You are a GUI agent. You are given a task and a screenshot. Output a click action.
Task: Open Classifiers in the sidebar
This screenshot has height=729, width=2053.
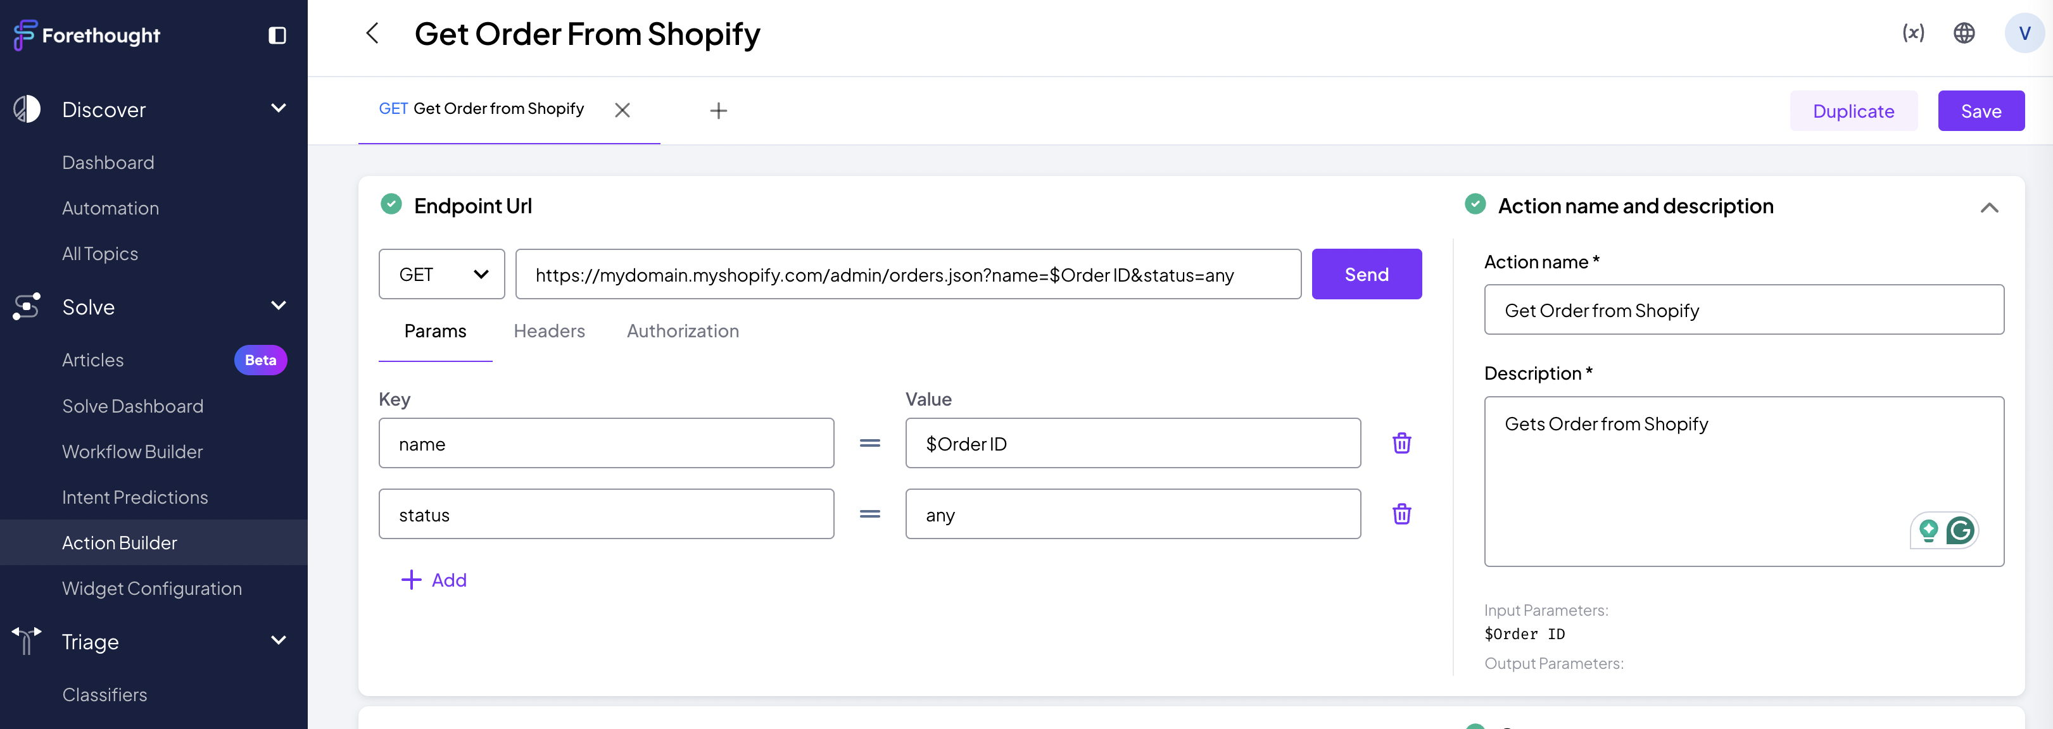(105, 695)
